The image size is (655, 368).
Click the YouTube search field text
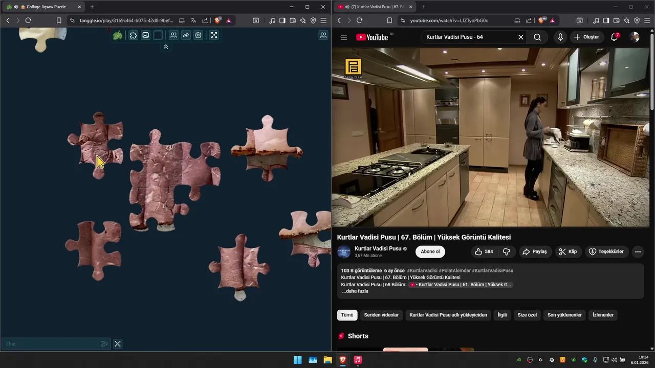[x=454, y=37]
